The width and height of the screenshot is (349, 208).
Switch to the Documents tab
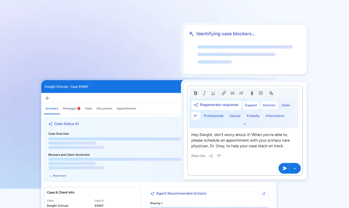[x=104, y=108]
